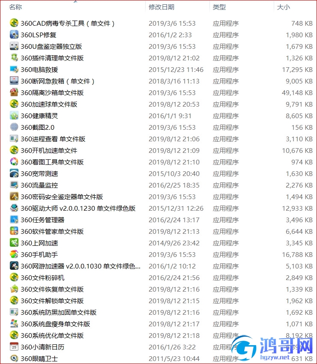This screenshot has width=317, height=364.
Task: Sort by the 修改日期 column header
Action: [x=161, y=7]
